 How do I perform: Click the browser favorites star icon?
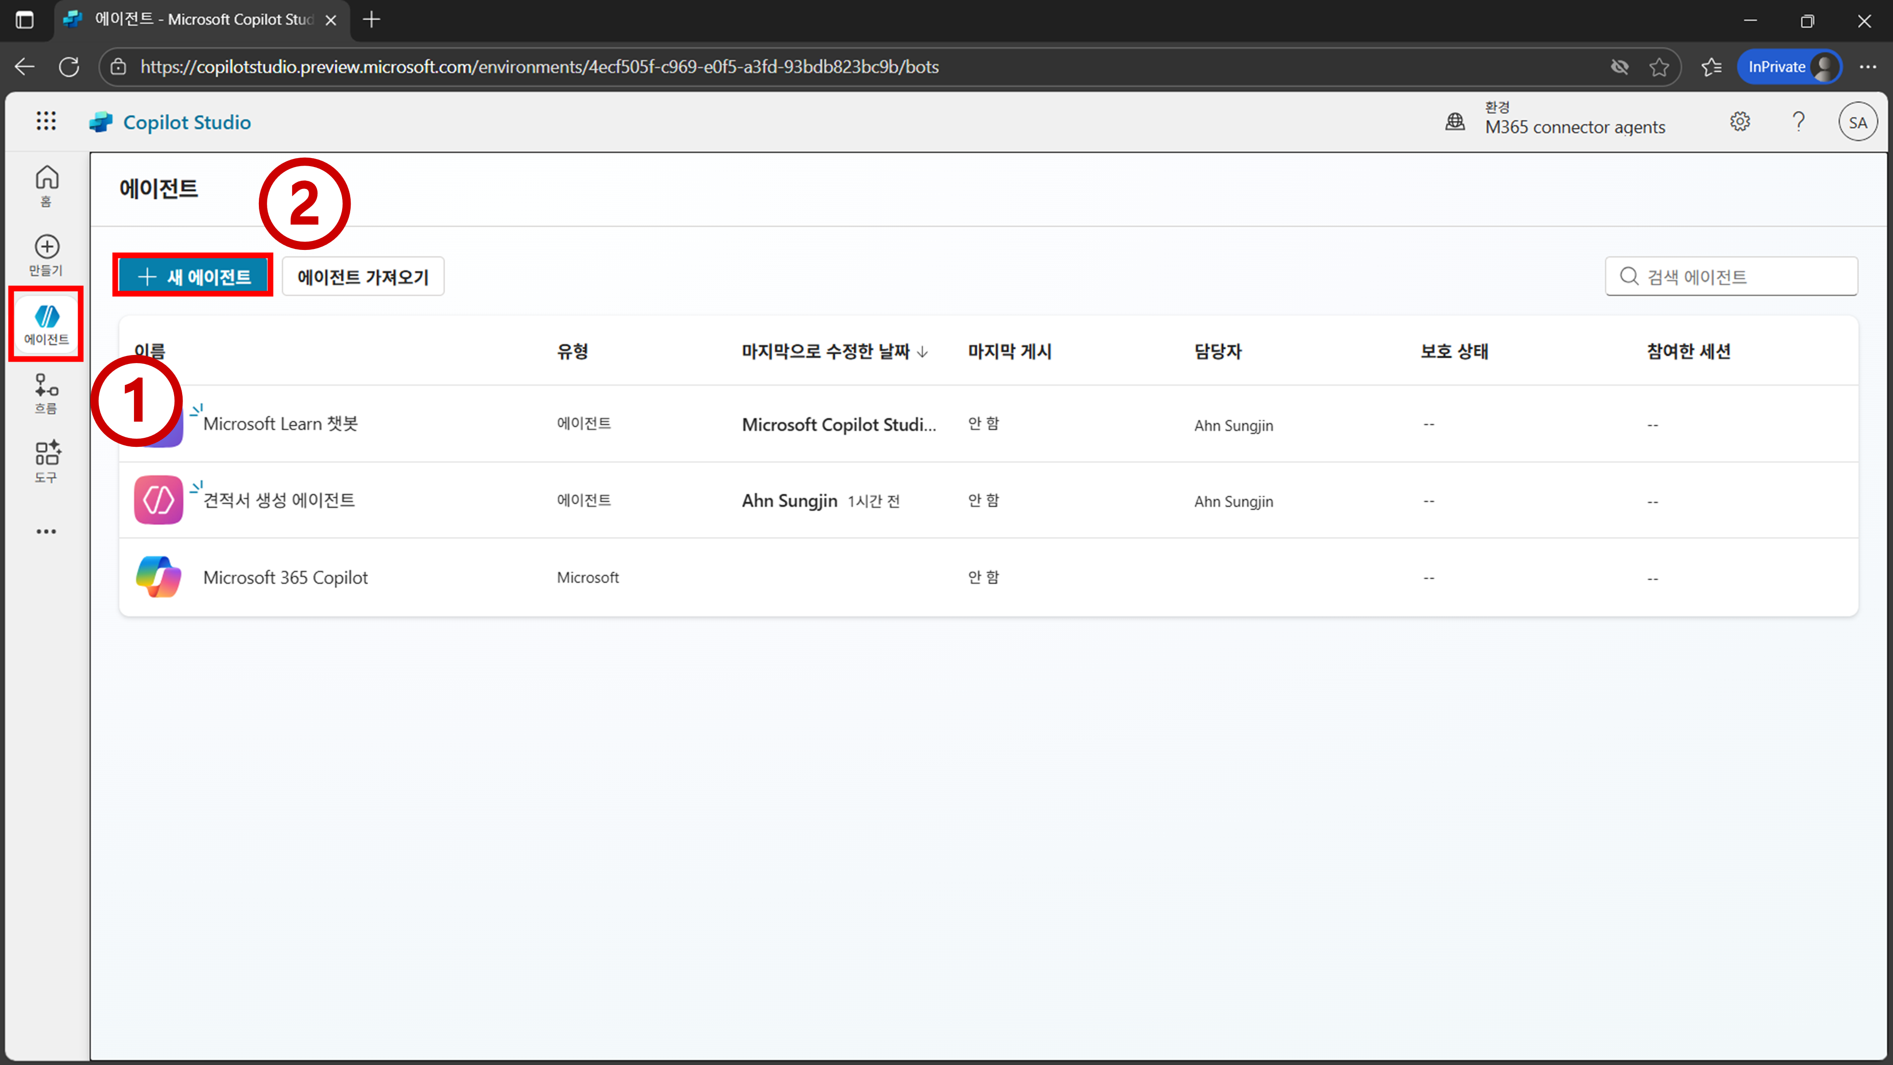pyautogui.click(x=1659, y=67)
